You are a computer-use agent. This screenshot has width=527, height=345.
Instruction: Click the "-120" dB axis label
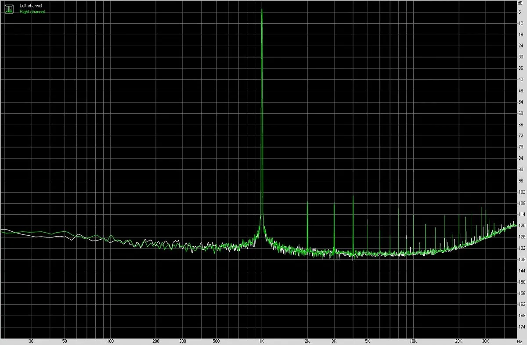[521, 226]
